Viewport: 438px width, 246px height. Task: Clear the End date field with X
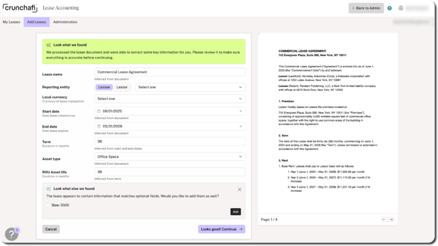click(x=241, y=126)
